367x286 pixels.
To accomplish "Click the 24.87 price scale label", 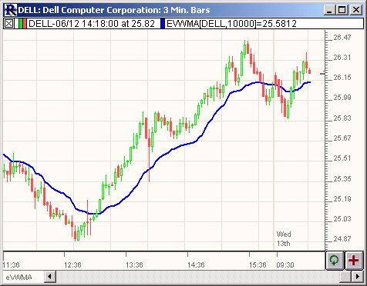I will (x=342, y=239).
